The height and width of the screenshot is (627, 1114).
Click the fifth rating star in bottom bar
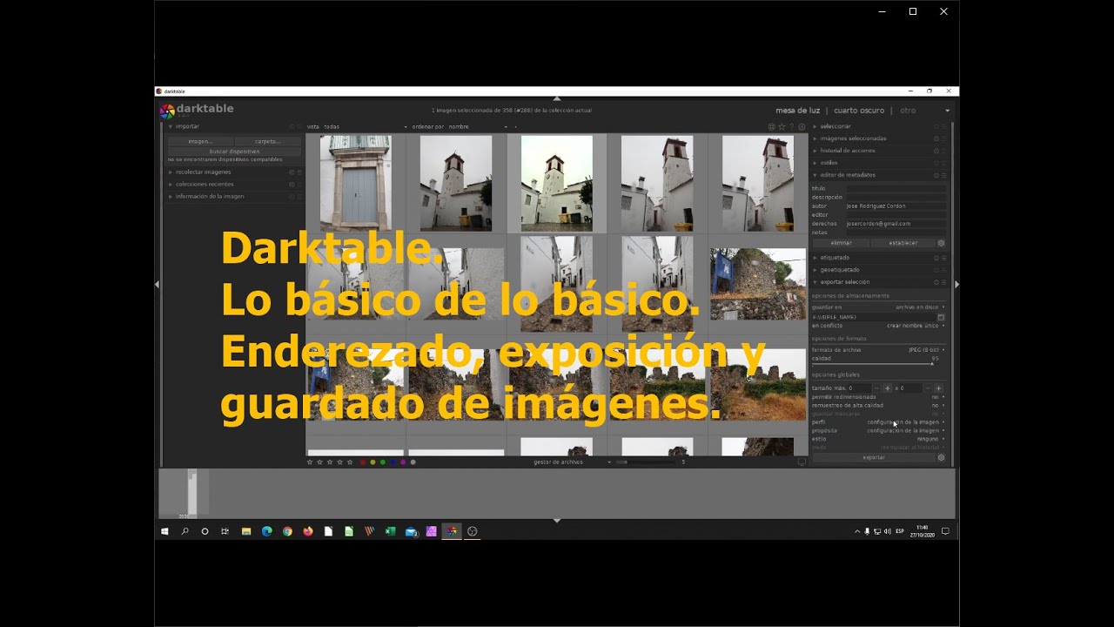click(x=350, y=462)
